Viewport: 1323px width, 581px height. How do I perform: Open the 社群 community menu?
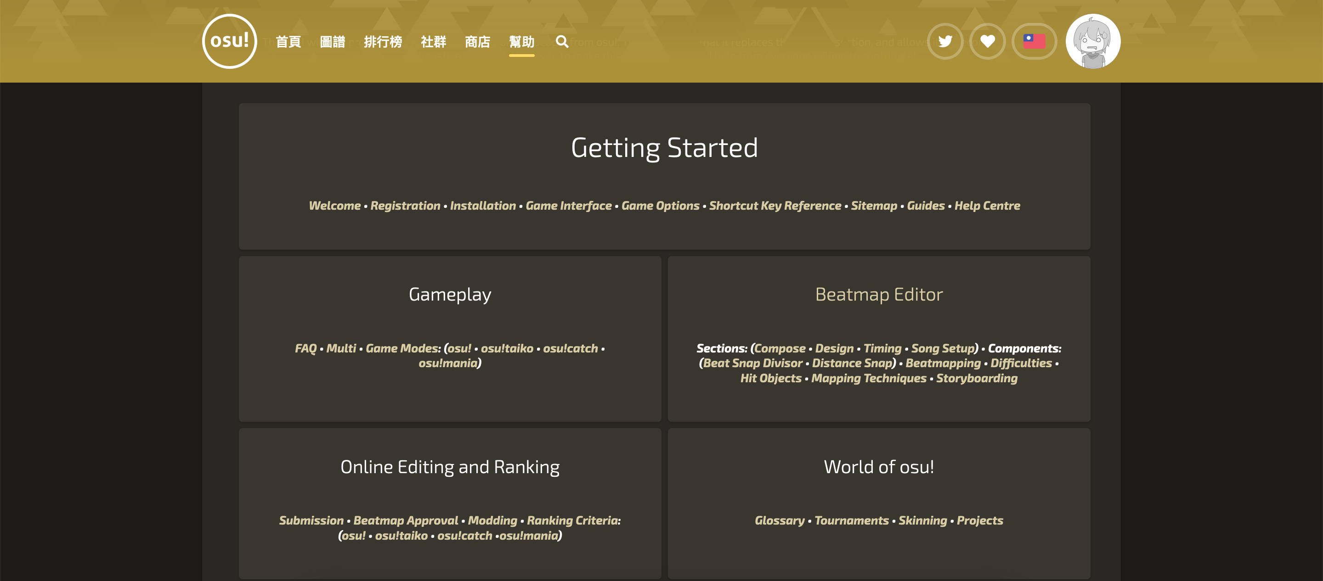coord(433,42)
